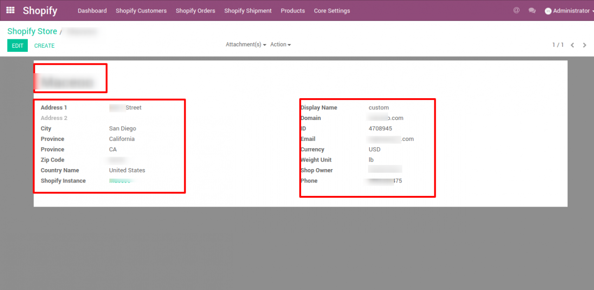Open the Shopify Orders menu
Image resolution: width=594 pixels, height=290 pixels.
[195, 11]
